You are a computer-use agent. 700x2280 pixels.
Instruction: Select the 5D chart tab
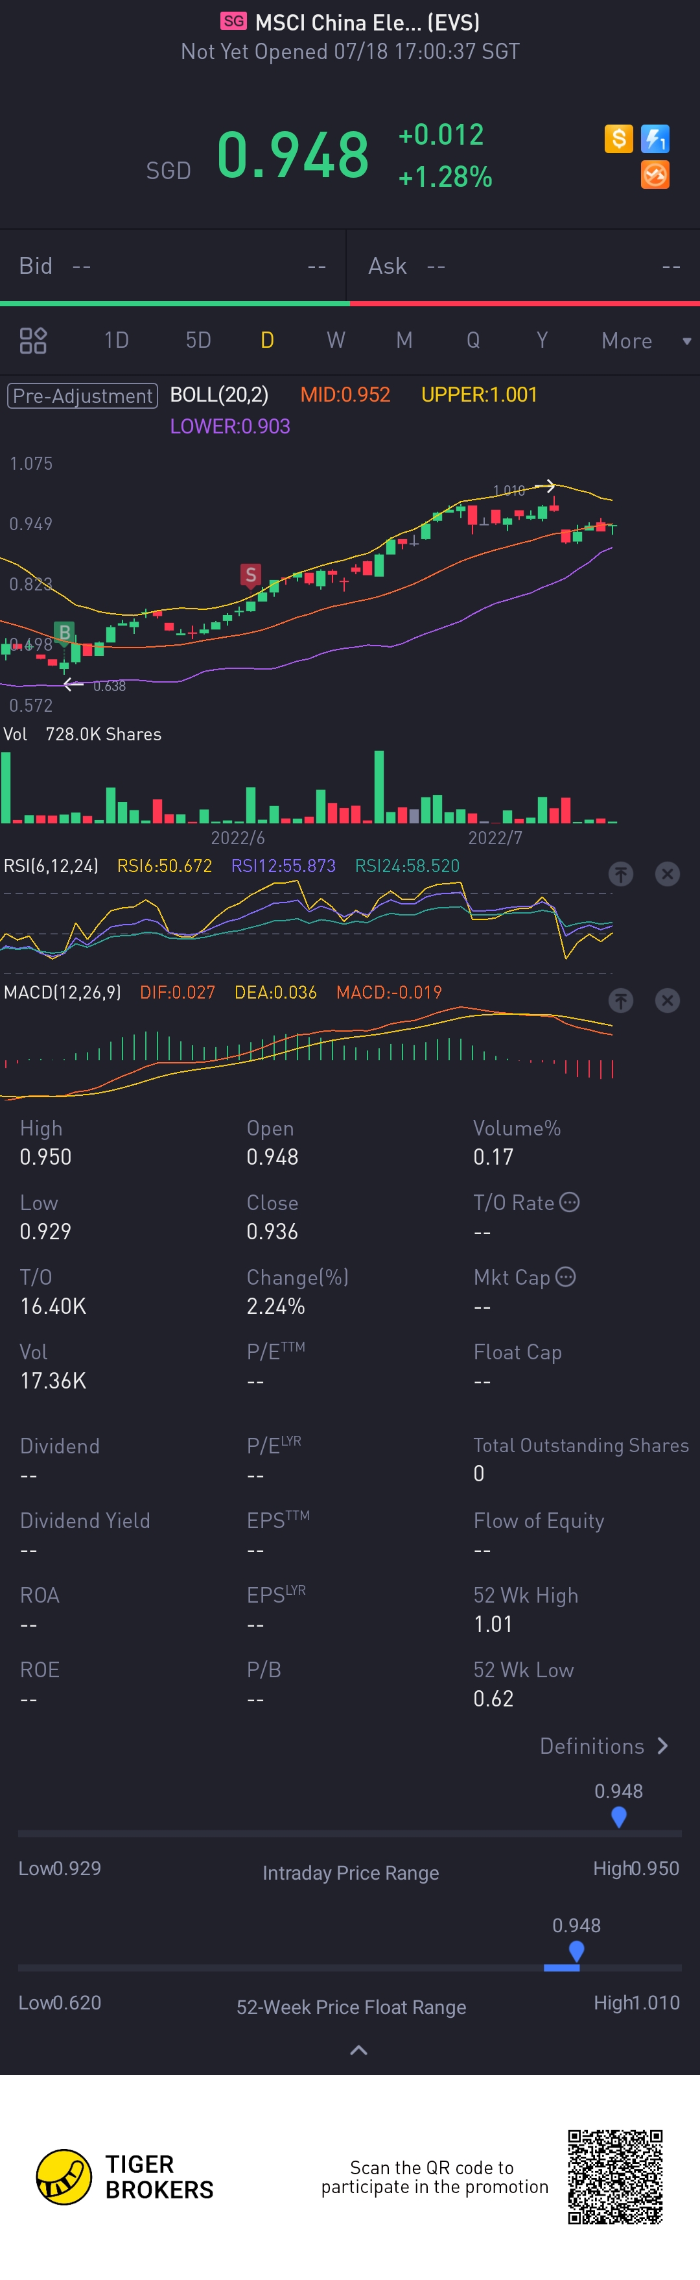[x=198, y=341]
